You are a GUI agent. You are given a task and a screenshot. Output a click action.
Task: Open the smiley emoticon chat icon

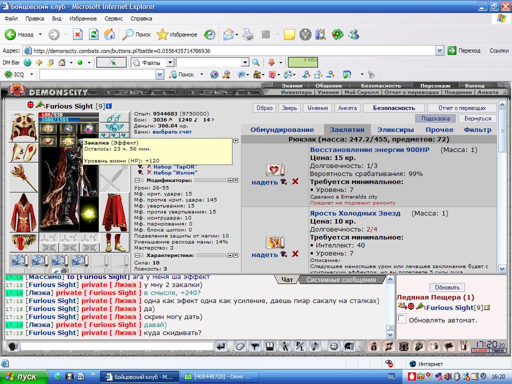pos(333,346)
